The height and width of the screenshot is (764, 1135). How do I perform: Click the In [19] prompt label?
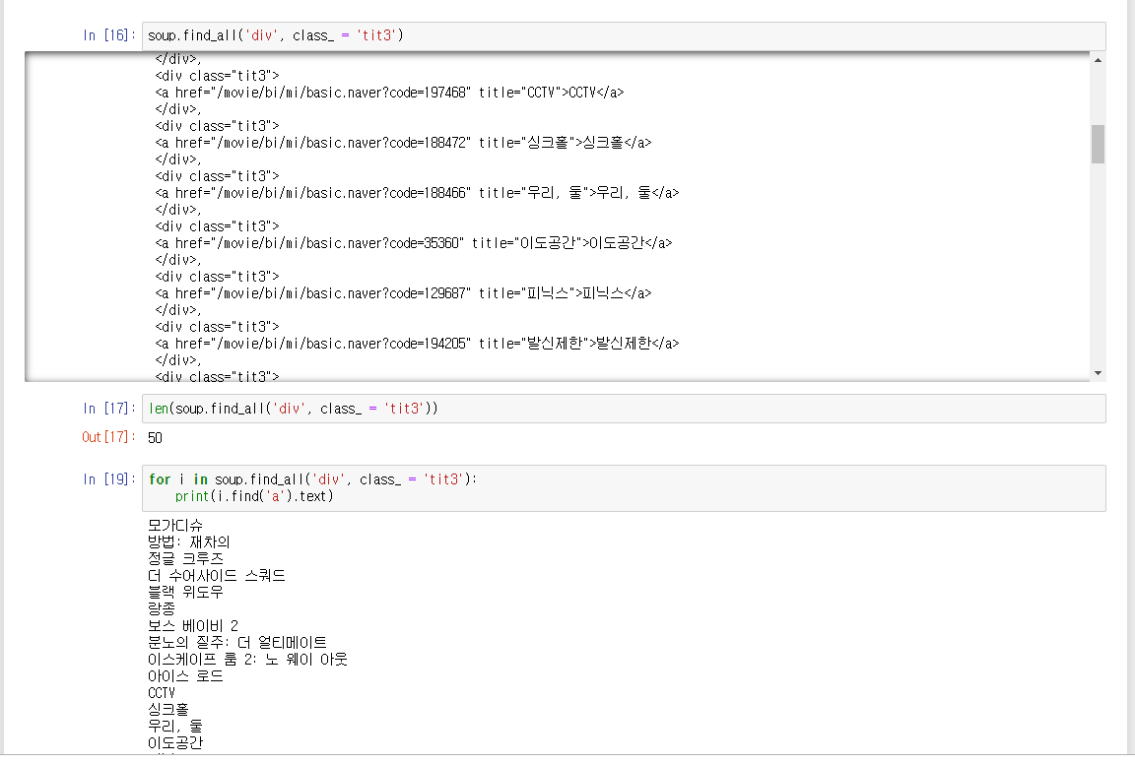click(109, 478)
